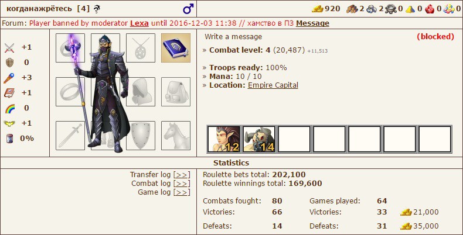Image resolution: width=463 pixels, height=235 pixels.
Task: Expand the Game log arrows link
Action: [182, 192]
